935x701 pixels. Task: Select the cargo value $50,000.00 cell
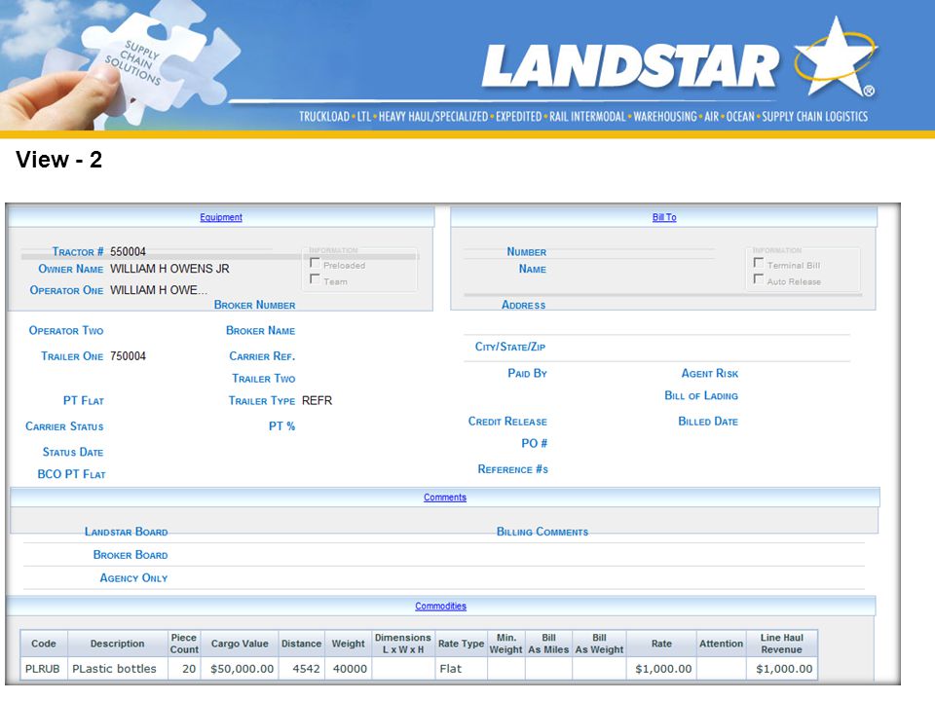[x=240, y=669]
